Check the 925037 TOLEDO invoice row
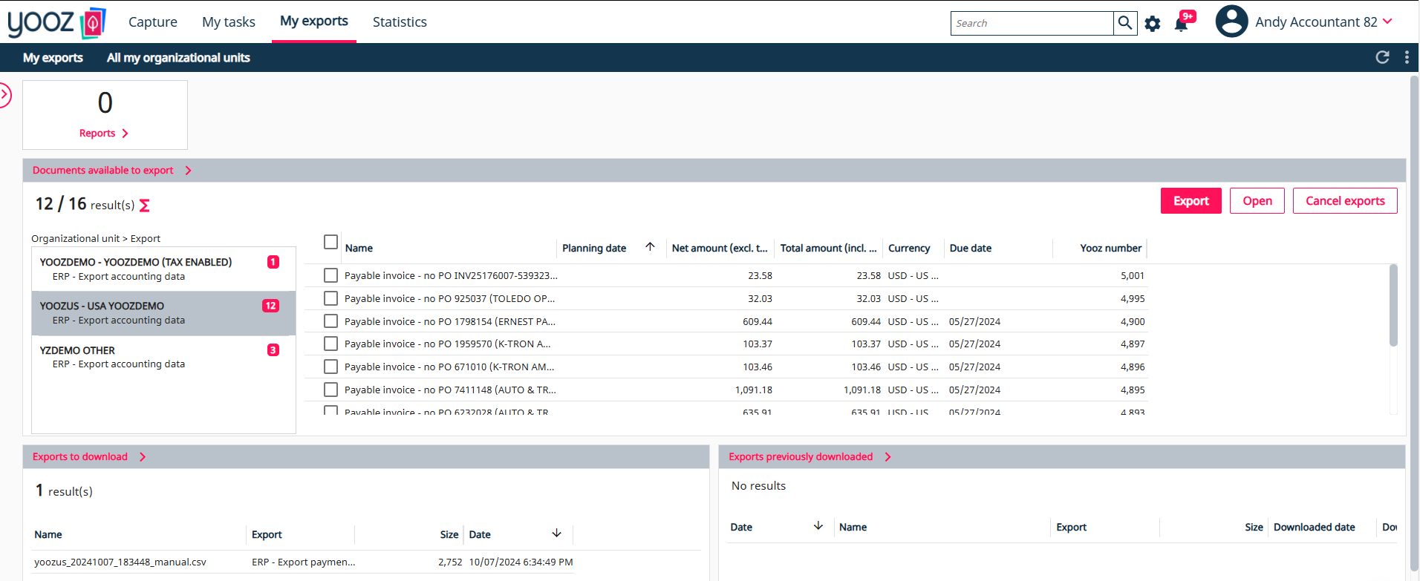 pyautogui.click(x=331, y=298)
